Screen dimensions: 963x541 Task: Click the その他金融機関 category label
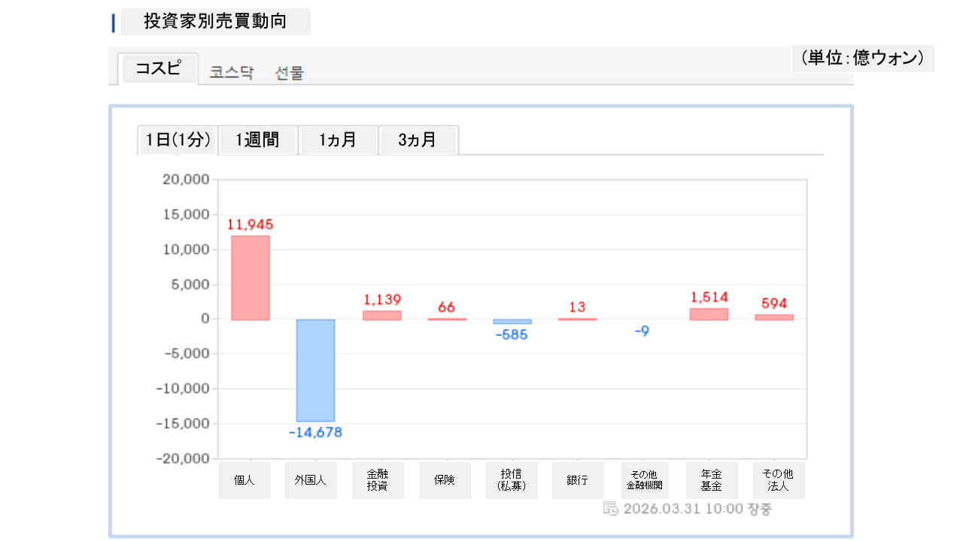click(644, 480)
